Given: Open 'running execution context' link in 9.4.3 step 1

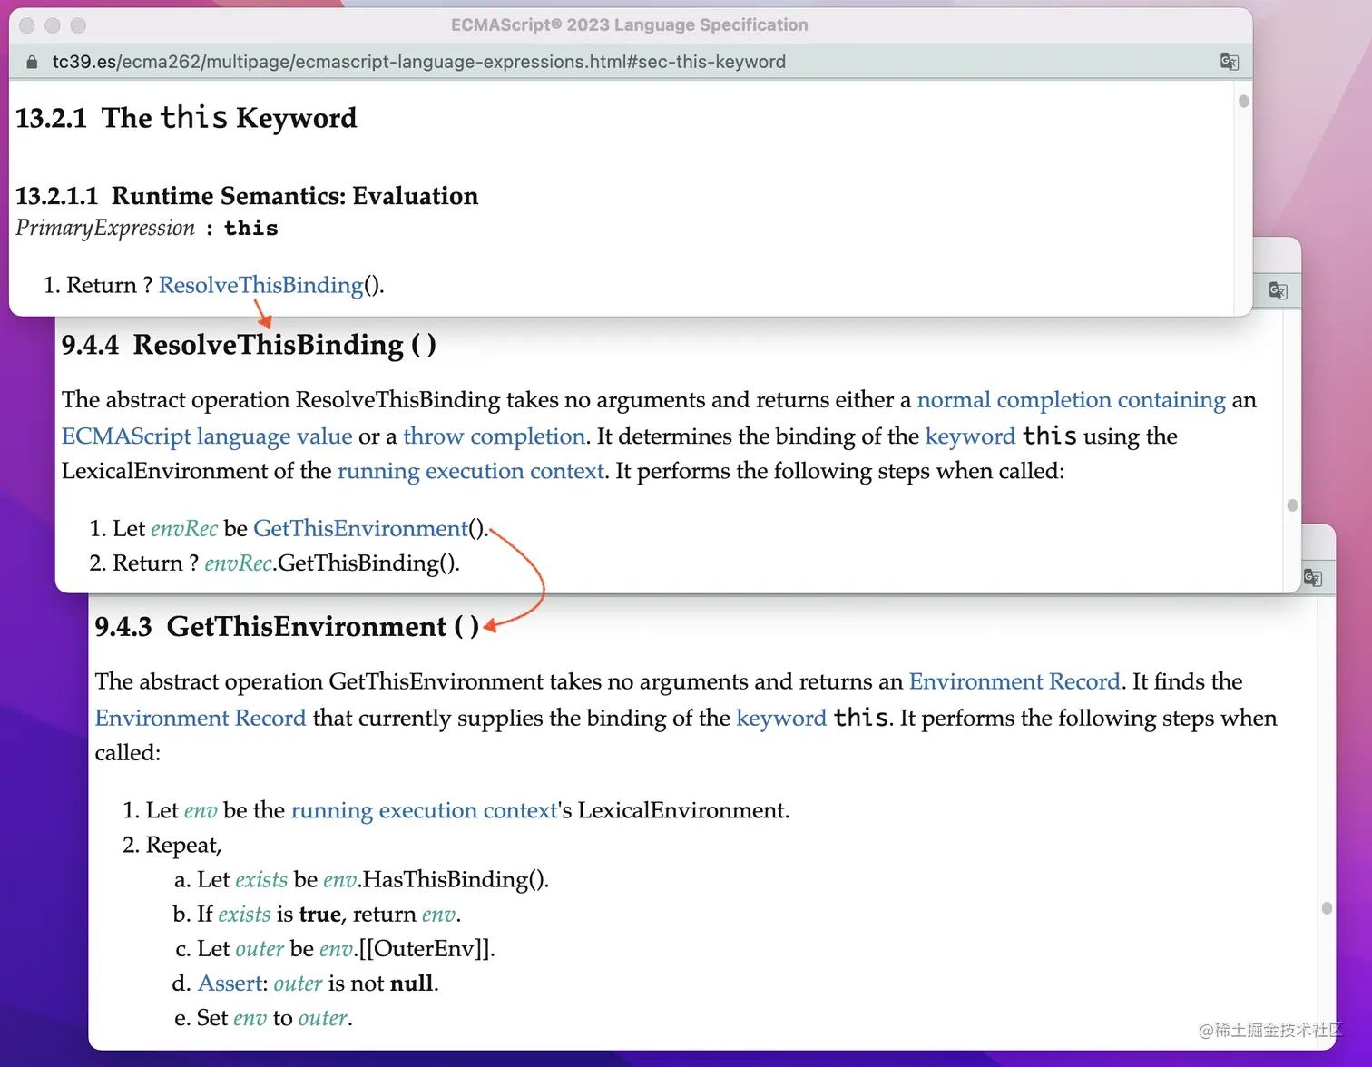Looking at the screenshot, I should pos(424,810).
